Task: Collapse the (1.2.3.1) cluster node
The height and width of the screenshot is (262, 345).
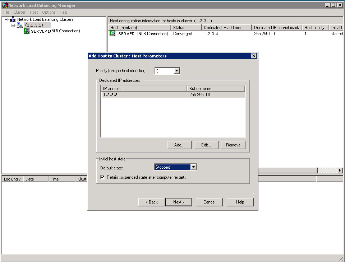Action: [13, 25]
